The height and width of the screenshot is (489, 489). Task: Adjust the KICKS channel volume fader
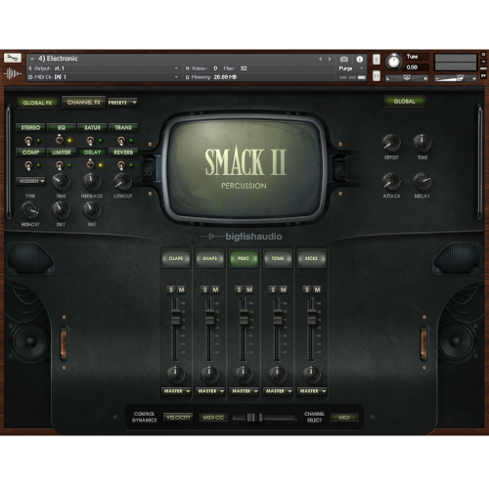[311, 317]
